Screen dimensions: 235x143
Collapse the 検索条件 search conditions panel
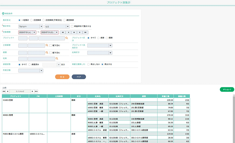[3, 14]
